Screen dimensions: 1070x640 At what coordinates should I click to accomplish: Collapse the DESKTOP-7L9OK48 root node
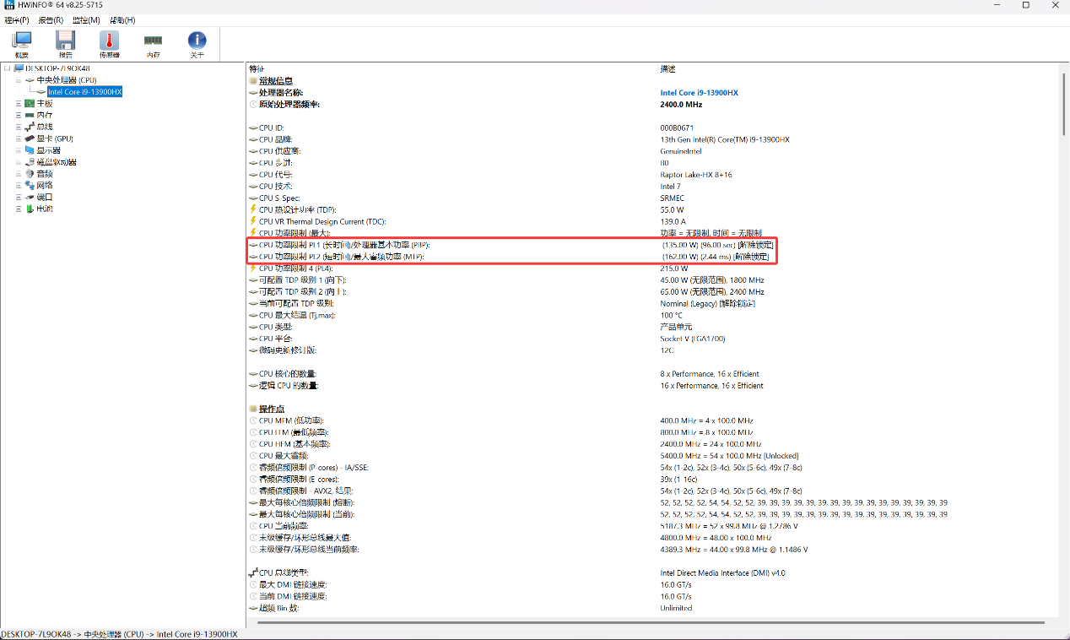coord(8,68)
